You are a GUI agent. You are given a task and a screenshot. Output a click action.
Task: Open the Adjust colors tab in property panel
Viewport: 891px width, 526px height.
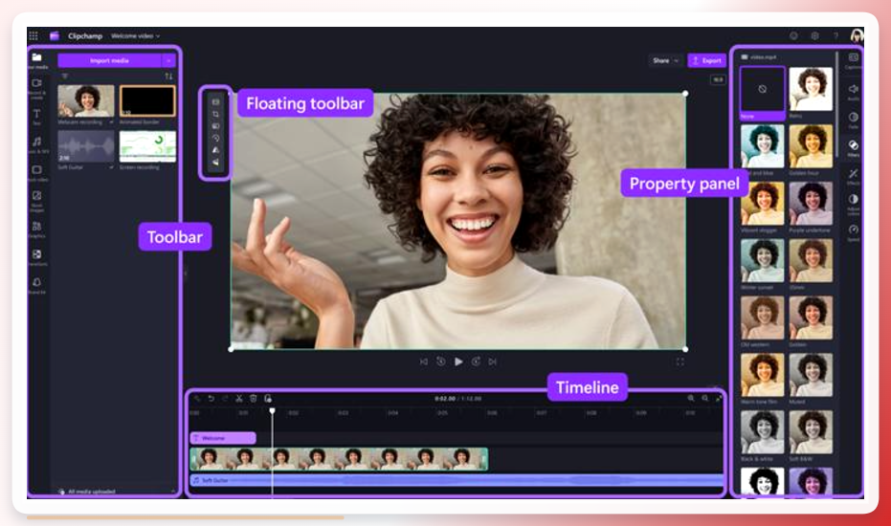(853, 204)
